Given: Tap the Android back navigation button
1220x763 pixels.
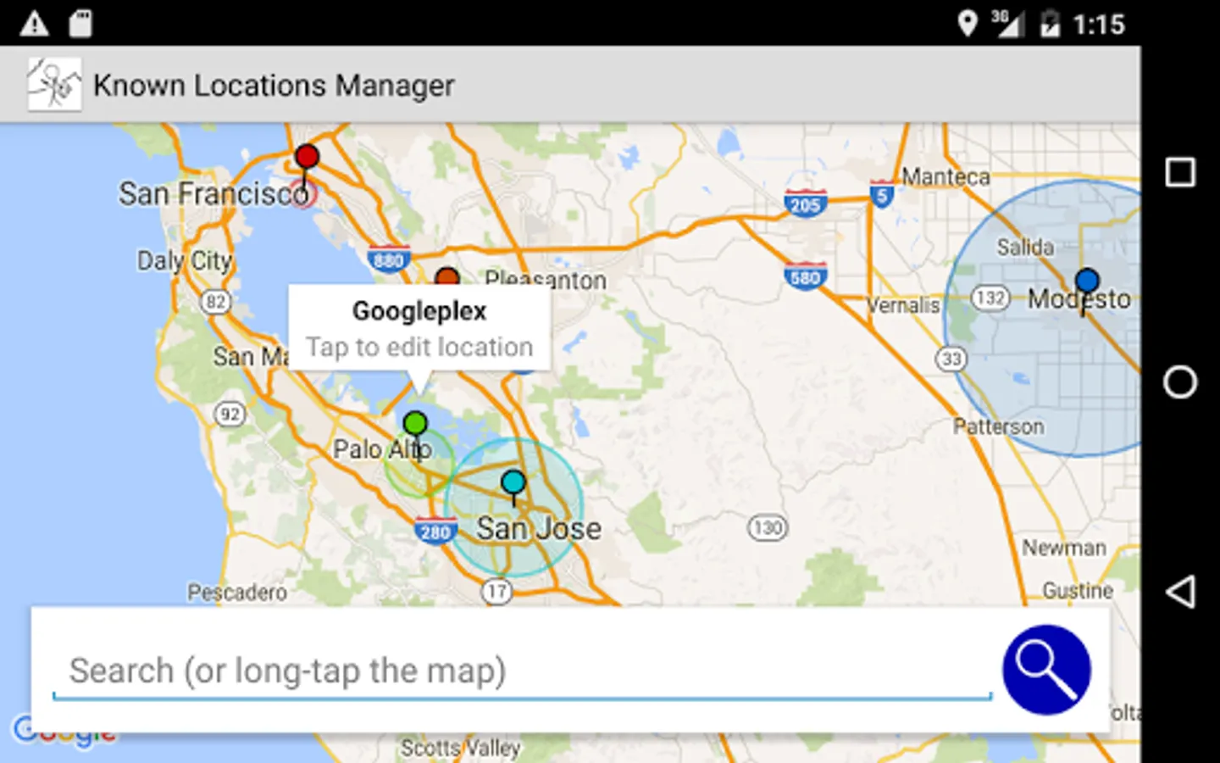Looking at the screenshot, I should pyautogui.click(x=1180, y=591).
